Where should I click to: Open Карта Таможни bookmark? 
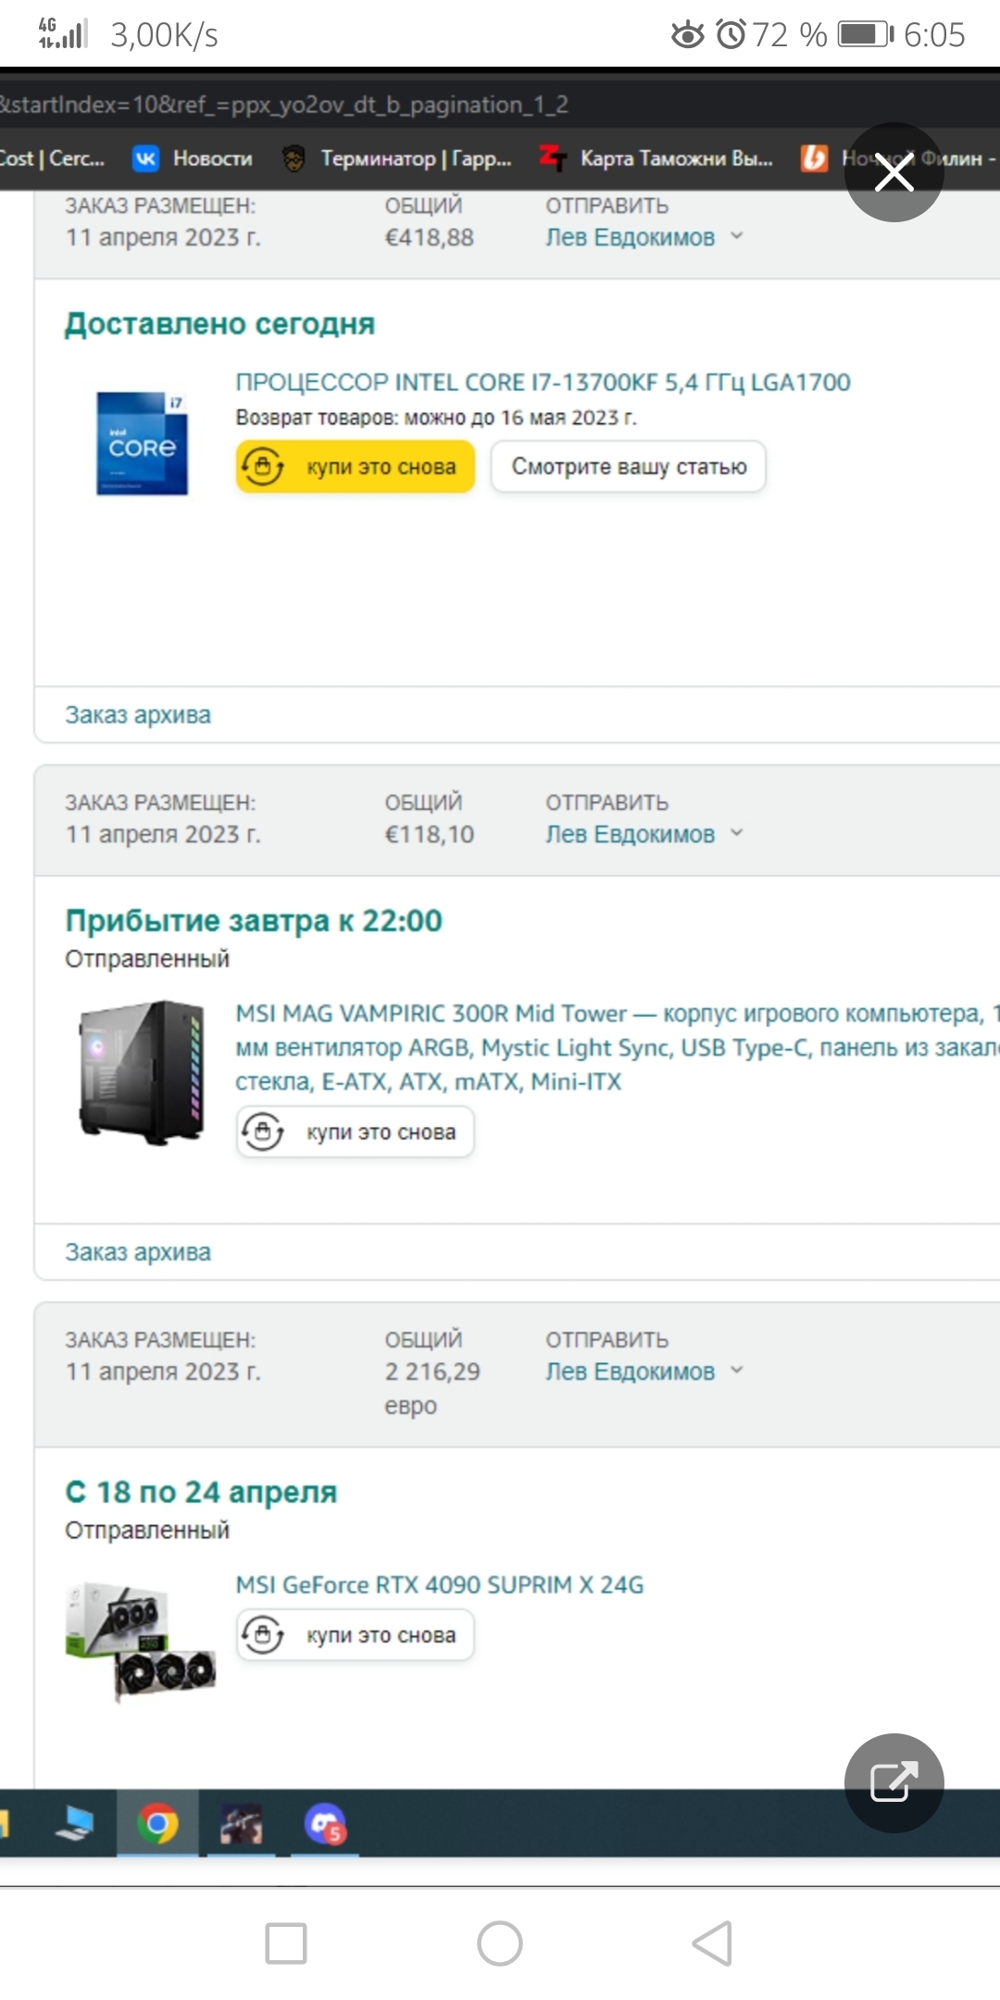(x=656, y=158)
